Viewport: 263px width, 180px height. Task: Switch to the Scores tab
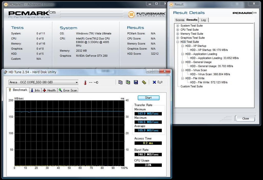coord(180,20)
